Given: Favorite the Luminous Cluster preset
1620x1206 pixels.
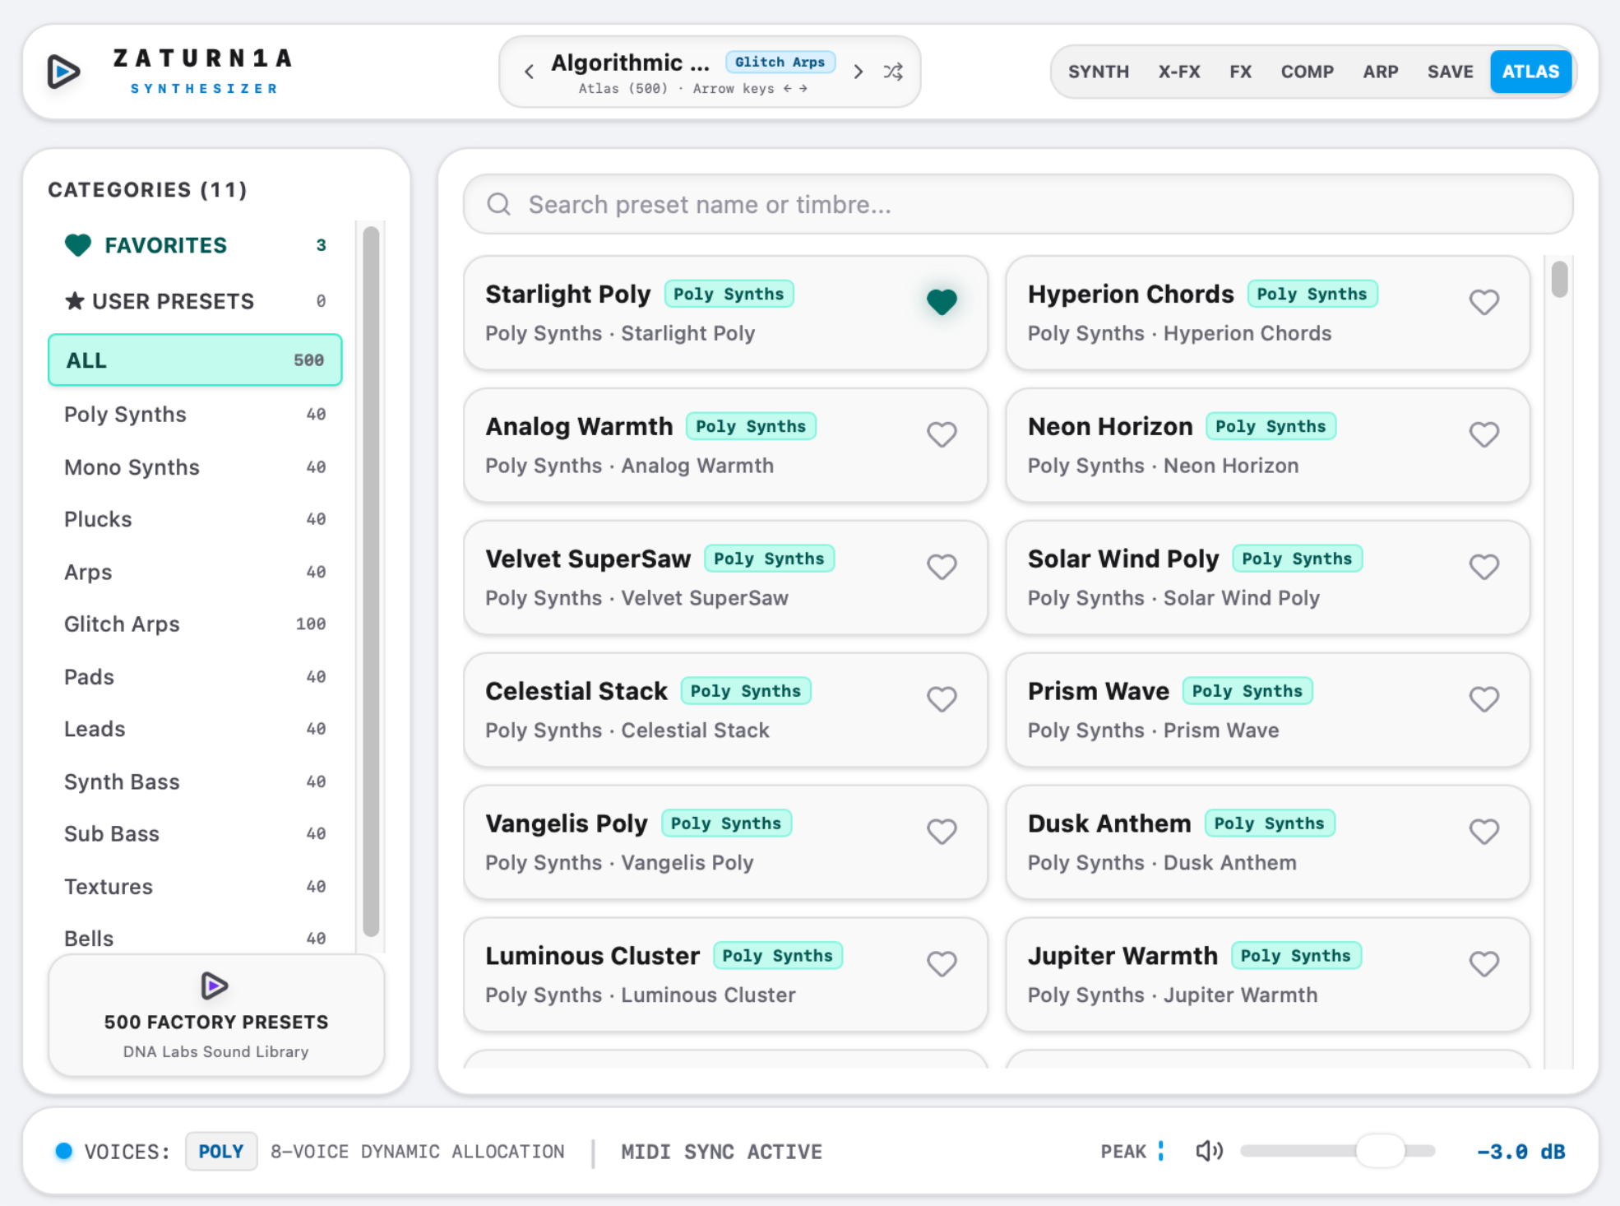Looking at the screenshot, I should pos(942,964).
